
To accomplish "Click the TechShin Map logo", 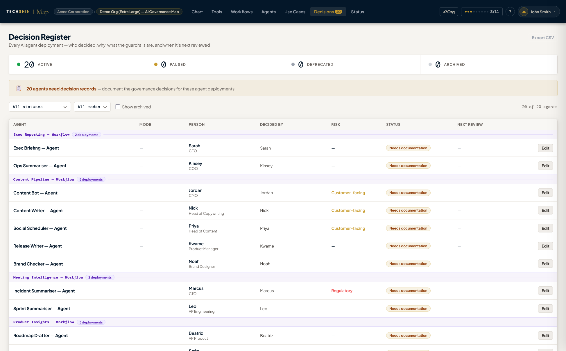I will tap(28, 12).
